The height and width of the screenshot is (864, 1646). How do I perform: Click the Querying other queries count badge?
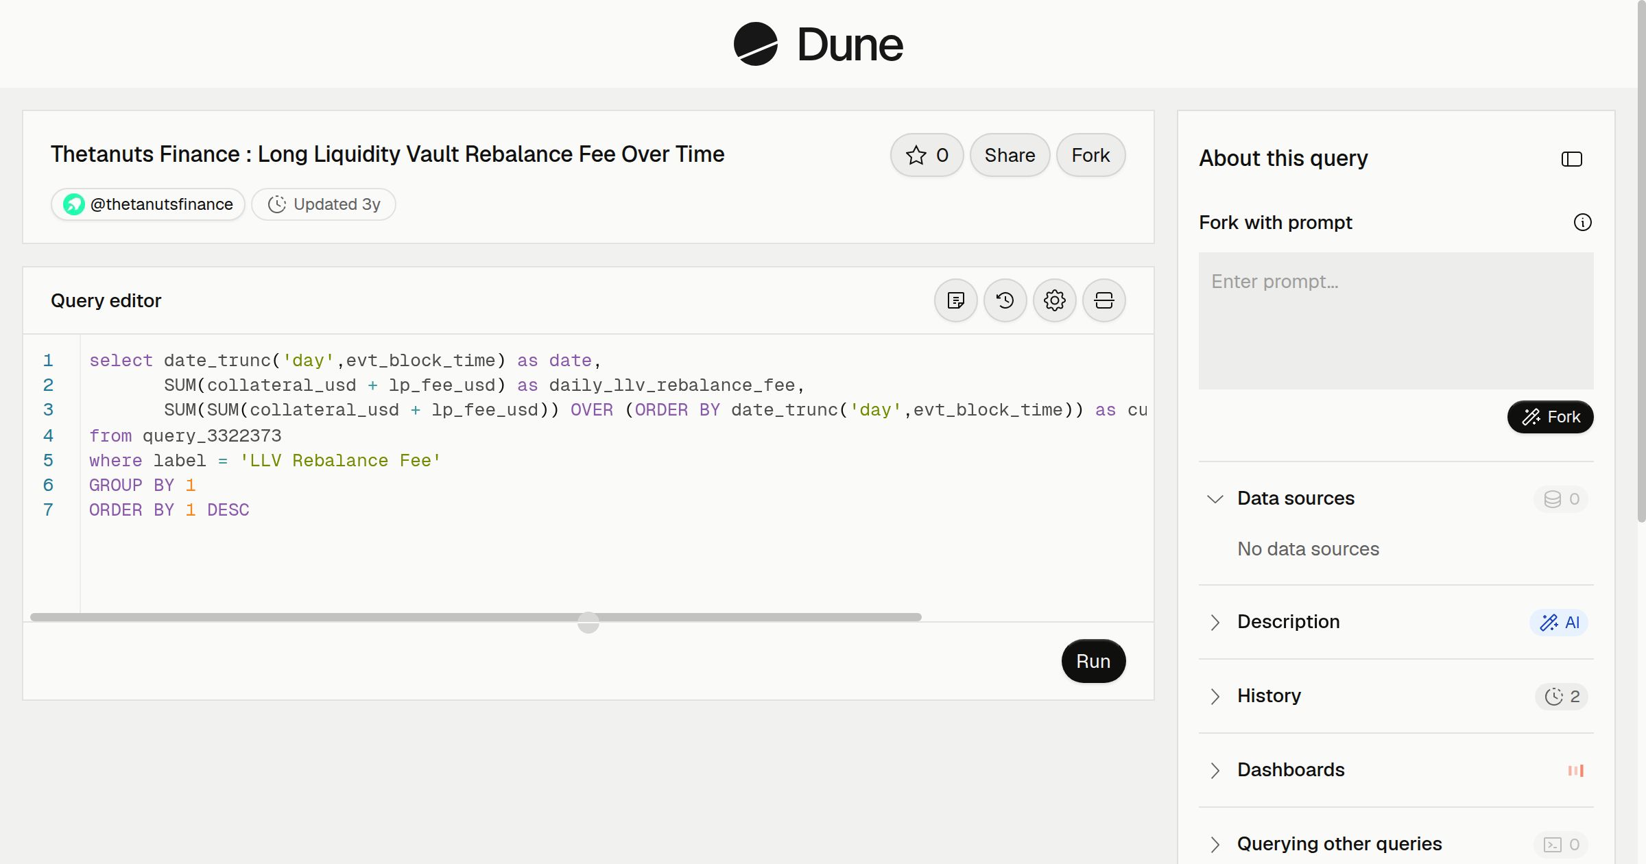pos(1561,844)
